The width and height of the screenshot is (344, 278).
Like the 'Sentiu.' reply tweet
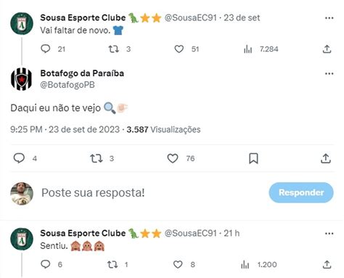[x=178, y=264]
